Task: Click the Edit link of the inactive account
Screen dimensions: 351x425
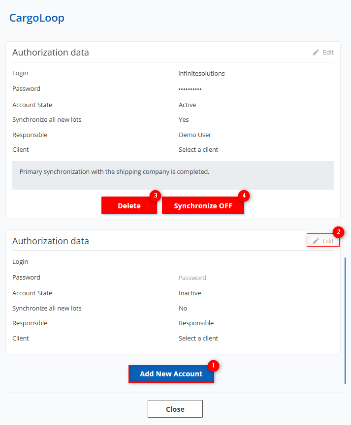Action: click(323, 240)
